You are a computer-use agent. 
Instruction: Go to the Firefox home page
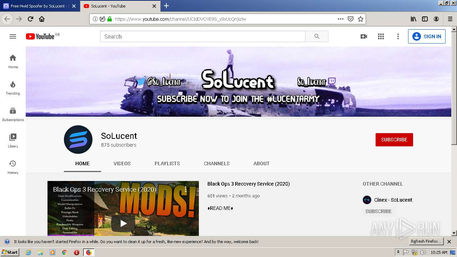(42, 19)
